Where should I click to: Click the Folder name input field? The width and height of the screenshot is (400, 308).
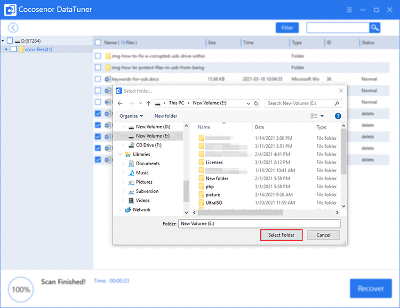(259, 224)
